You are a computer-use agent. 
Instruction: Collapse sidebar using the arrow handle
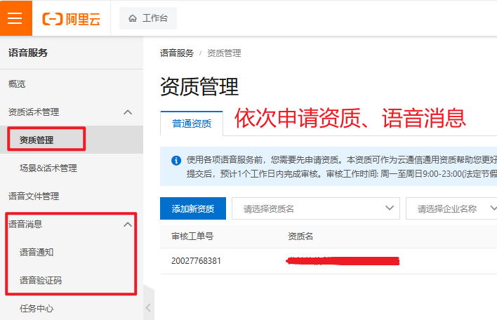pos(148,307)
